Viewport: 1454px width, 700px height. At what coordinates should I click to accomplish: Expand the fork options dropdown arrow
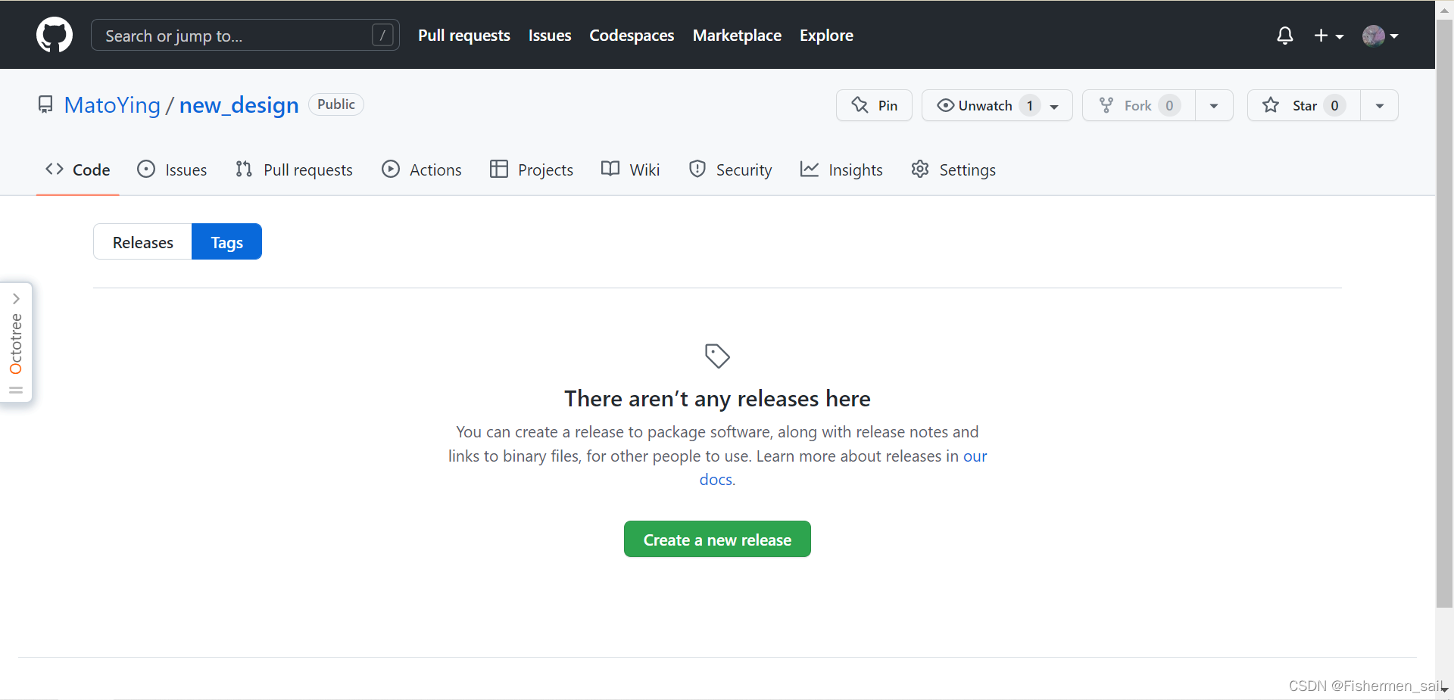coord(1214,105)
